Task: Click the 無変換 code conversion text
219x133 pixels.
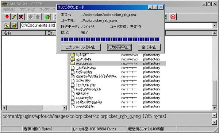Action: pyautogui.click(x=135, y=27)
